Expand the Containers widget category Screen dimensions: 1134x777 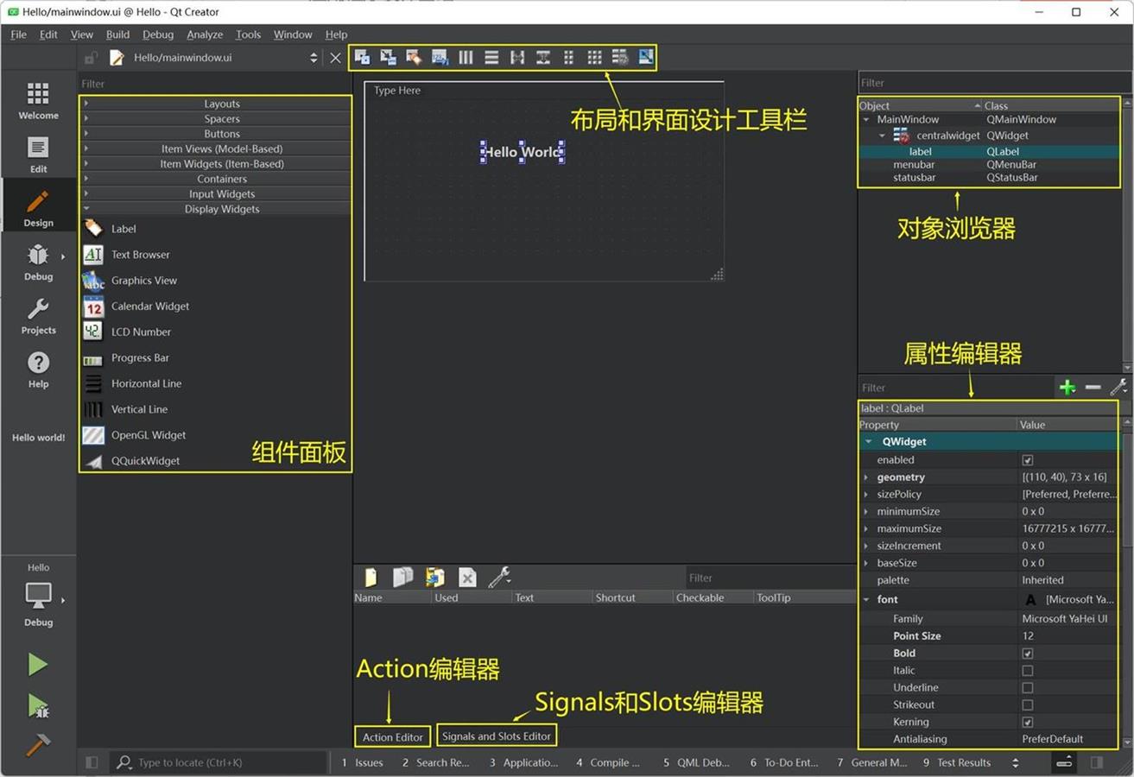(216, 179)
